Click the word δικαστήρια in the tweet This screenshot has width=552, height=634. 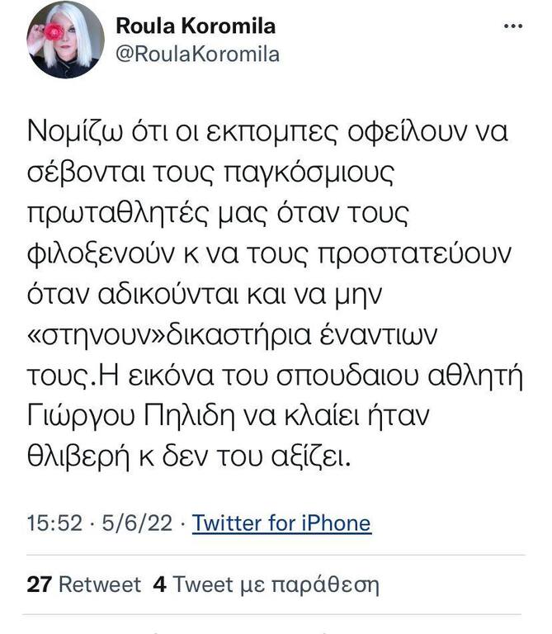(239, 335)
